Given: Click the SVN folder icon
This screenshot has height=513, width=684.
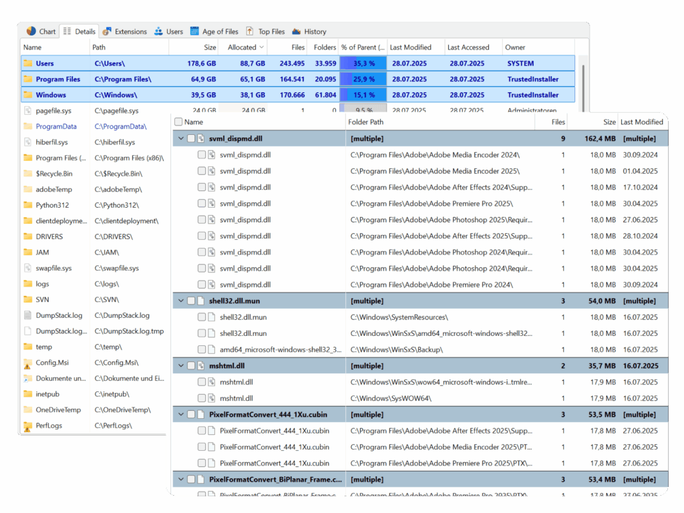Looking at the screenshot, I should 28,299.
